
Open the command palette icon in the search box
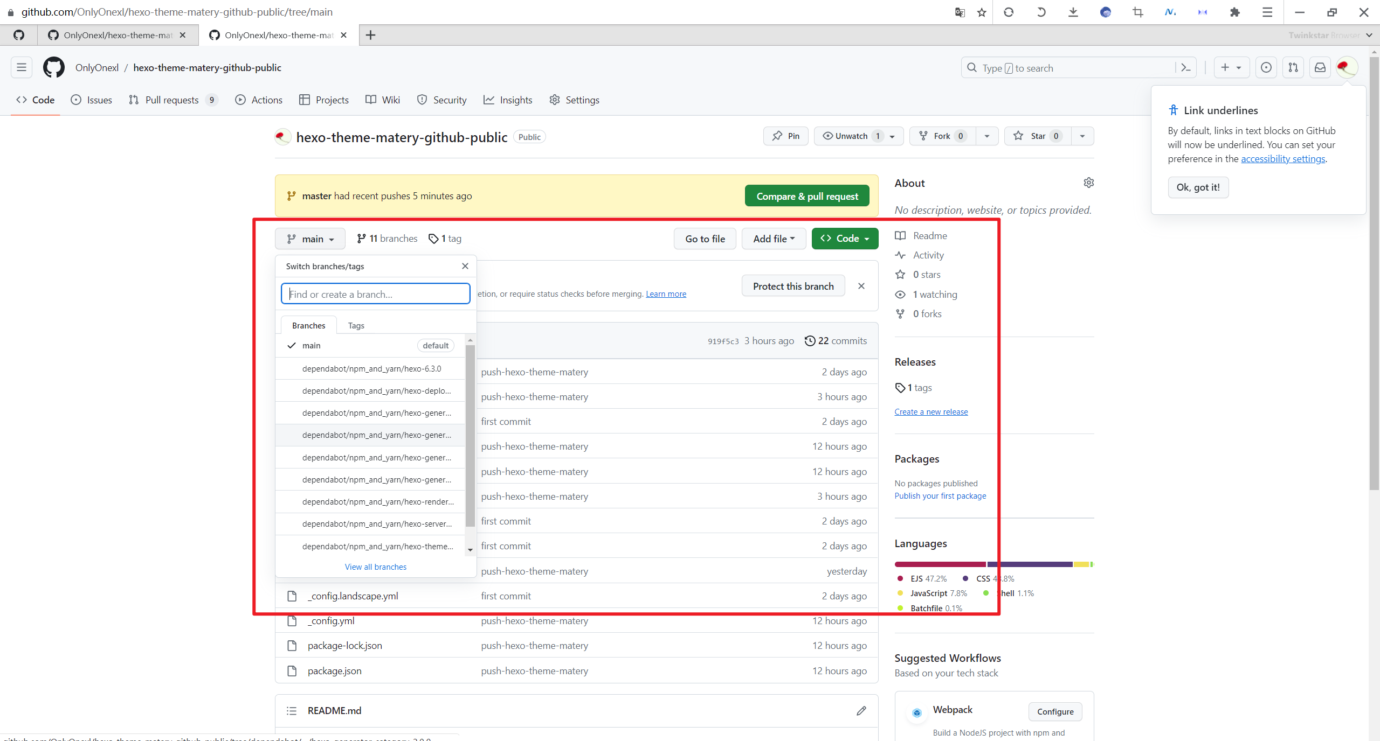[x=1185, y=68]
